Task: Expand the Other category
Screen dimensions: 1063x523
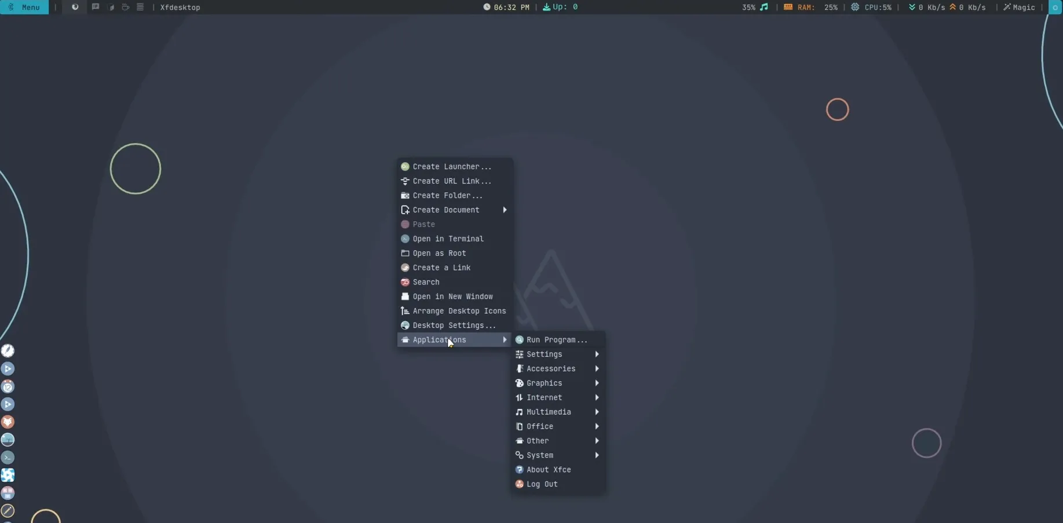Action: click(558, 441)
